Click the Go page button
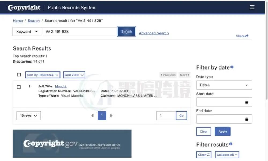 pyautogui.click(x=181, y=116)
